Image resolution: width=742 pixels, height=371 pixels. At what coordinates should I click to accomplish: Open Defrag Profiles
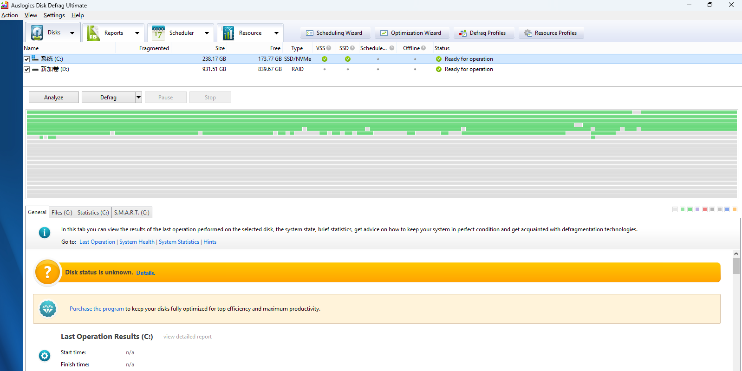(x=482, y=33)
